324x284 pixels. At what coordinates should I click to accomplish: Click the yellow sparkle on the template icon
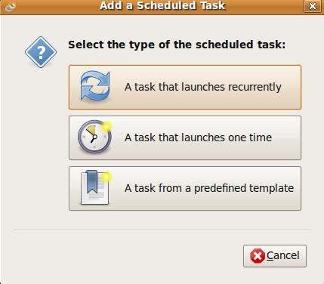tap(106, 177)
